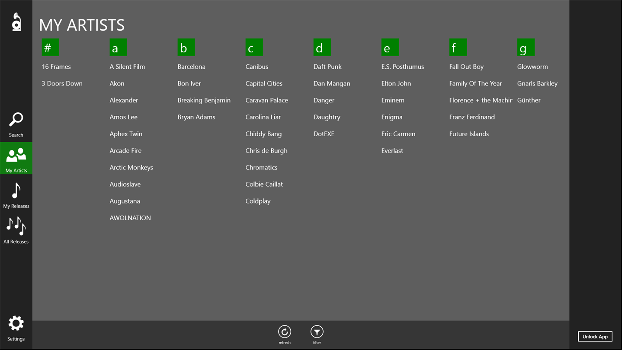
Task: Open artist 3 Doors Down
Action: [62, 83]
